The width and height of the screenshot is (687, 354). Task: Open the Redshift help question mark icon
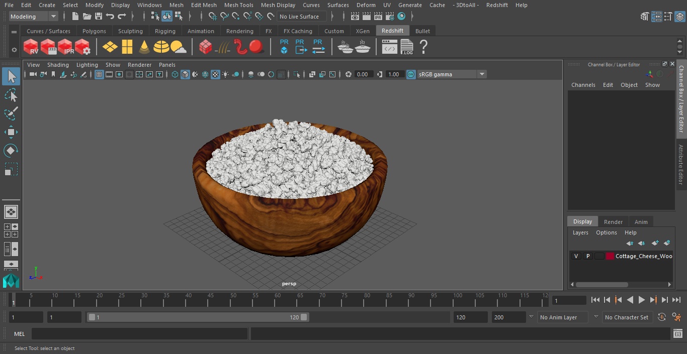coord(423,47)
